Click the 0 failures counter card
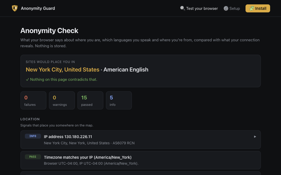281x175 pixels. (x=33, y=100)
